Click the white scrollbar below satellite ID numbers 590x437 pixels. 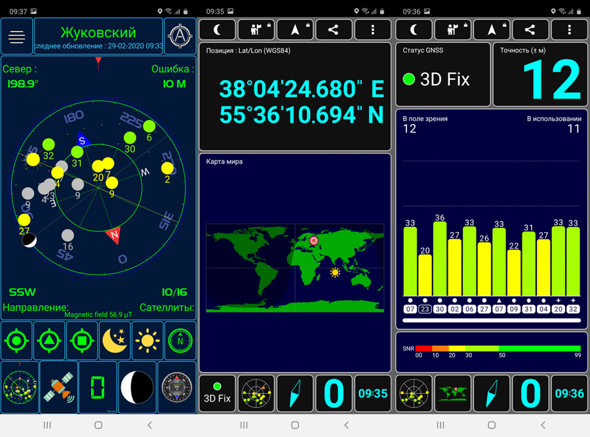click(491, 321)
